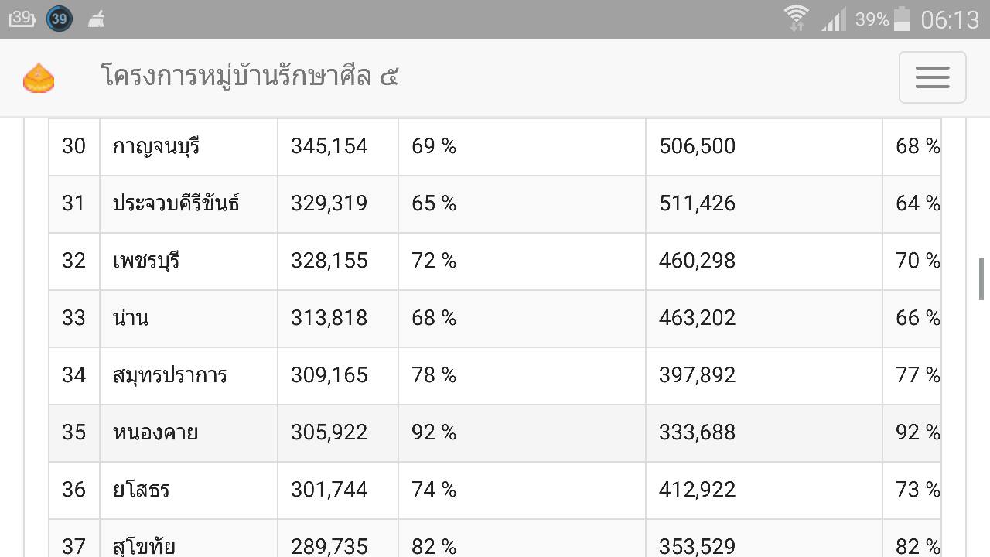The height and width of the screenshot is (557, 990).
Task: Open the โครงการหมู่บ้านรักษาศีล ๕ title link
Action: pos(250,77)
